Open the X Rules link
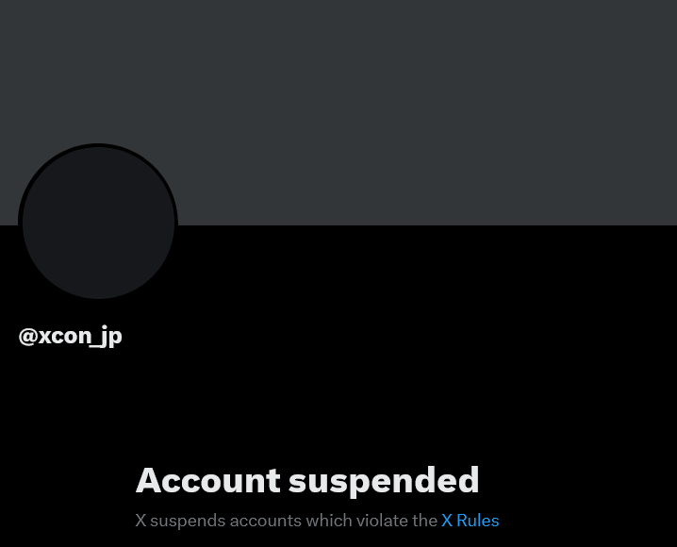Viewport: 677px width, 547px height. (470, 521)
